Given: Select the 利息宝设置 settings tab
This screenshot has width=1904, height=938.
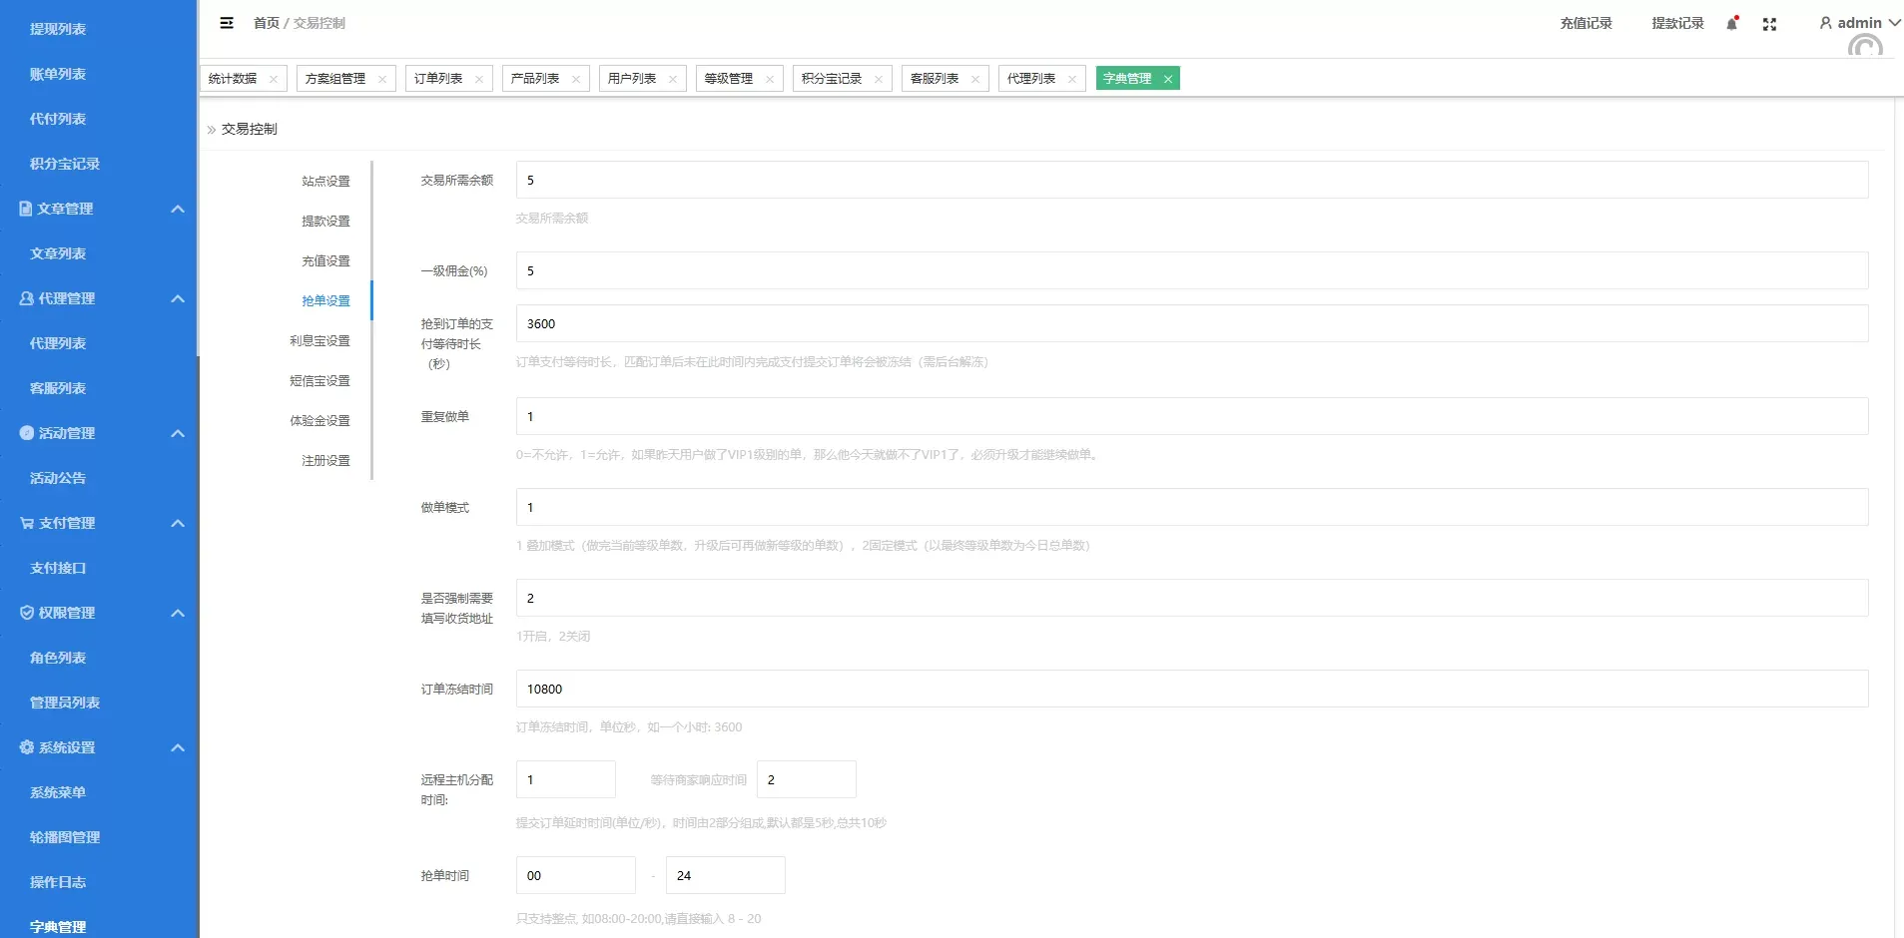Looking at the screenshot, I should click(x=319, y=341).
